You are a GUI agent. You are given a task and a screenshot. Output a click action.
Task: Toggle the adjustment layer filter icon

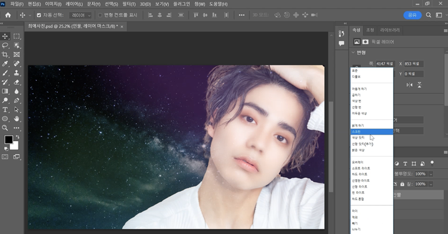[x=397, y=164]
